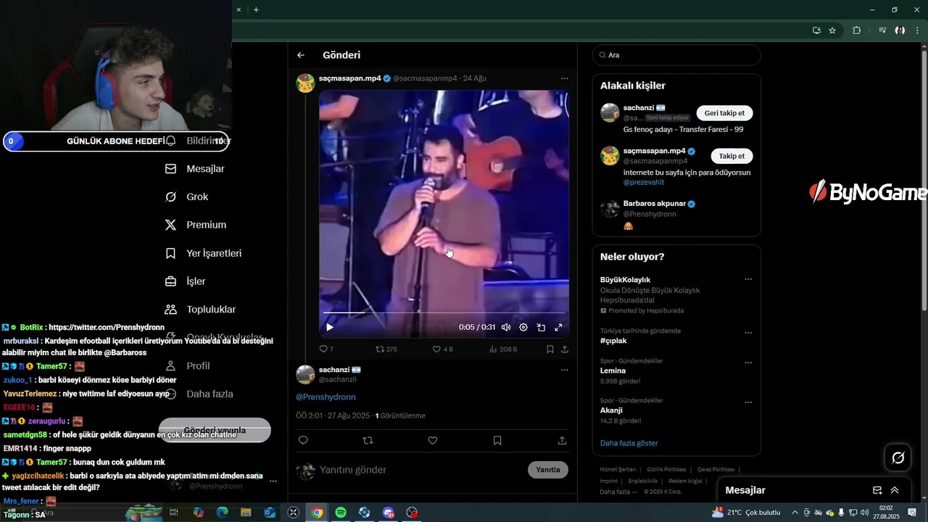
Task: Follow saçmasapan.mp4 with Takip et
Action: [732, 156]
